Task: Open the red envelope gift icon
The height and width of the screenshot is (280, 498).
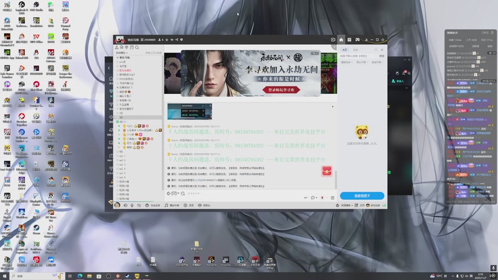Action: pos(327,171)
